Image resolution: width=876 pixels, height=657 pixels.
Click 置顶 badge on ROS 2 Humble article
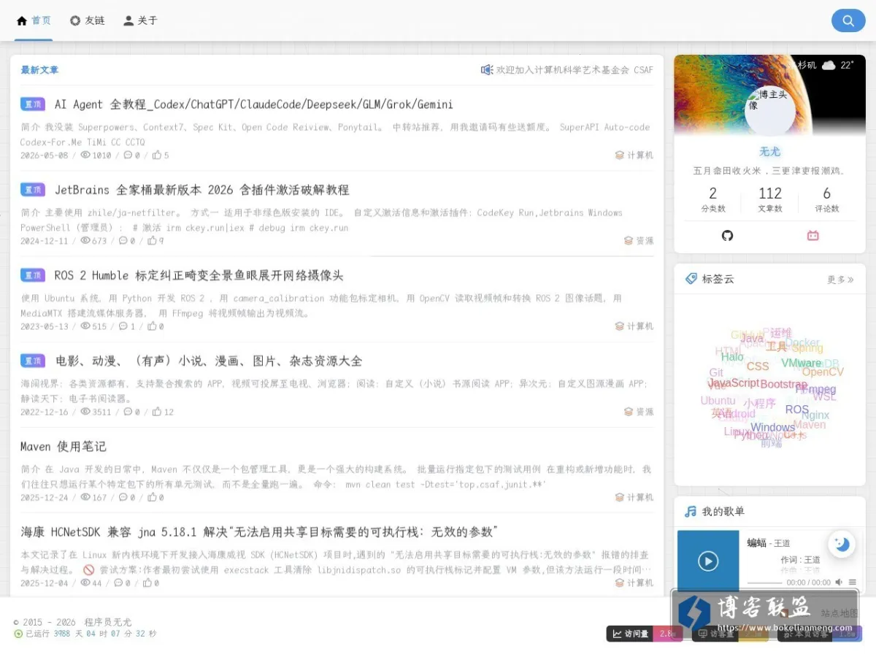[x=33, y=275]
